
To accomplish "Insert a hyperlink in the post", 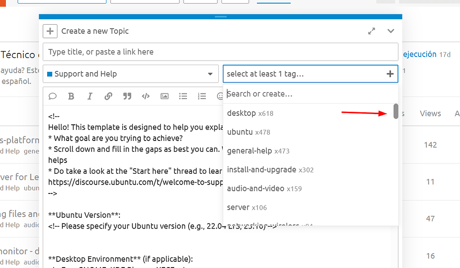I will pos(108,96).
